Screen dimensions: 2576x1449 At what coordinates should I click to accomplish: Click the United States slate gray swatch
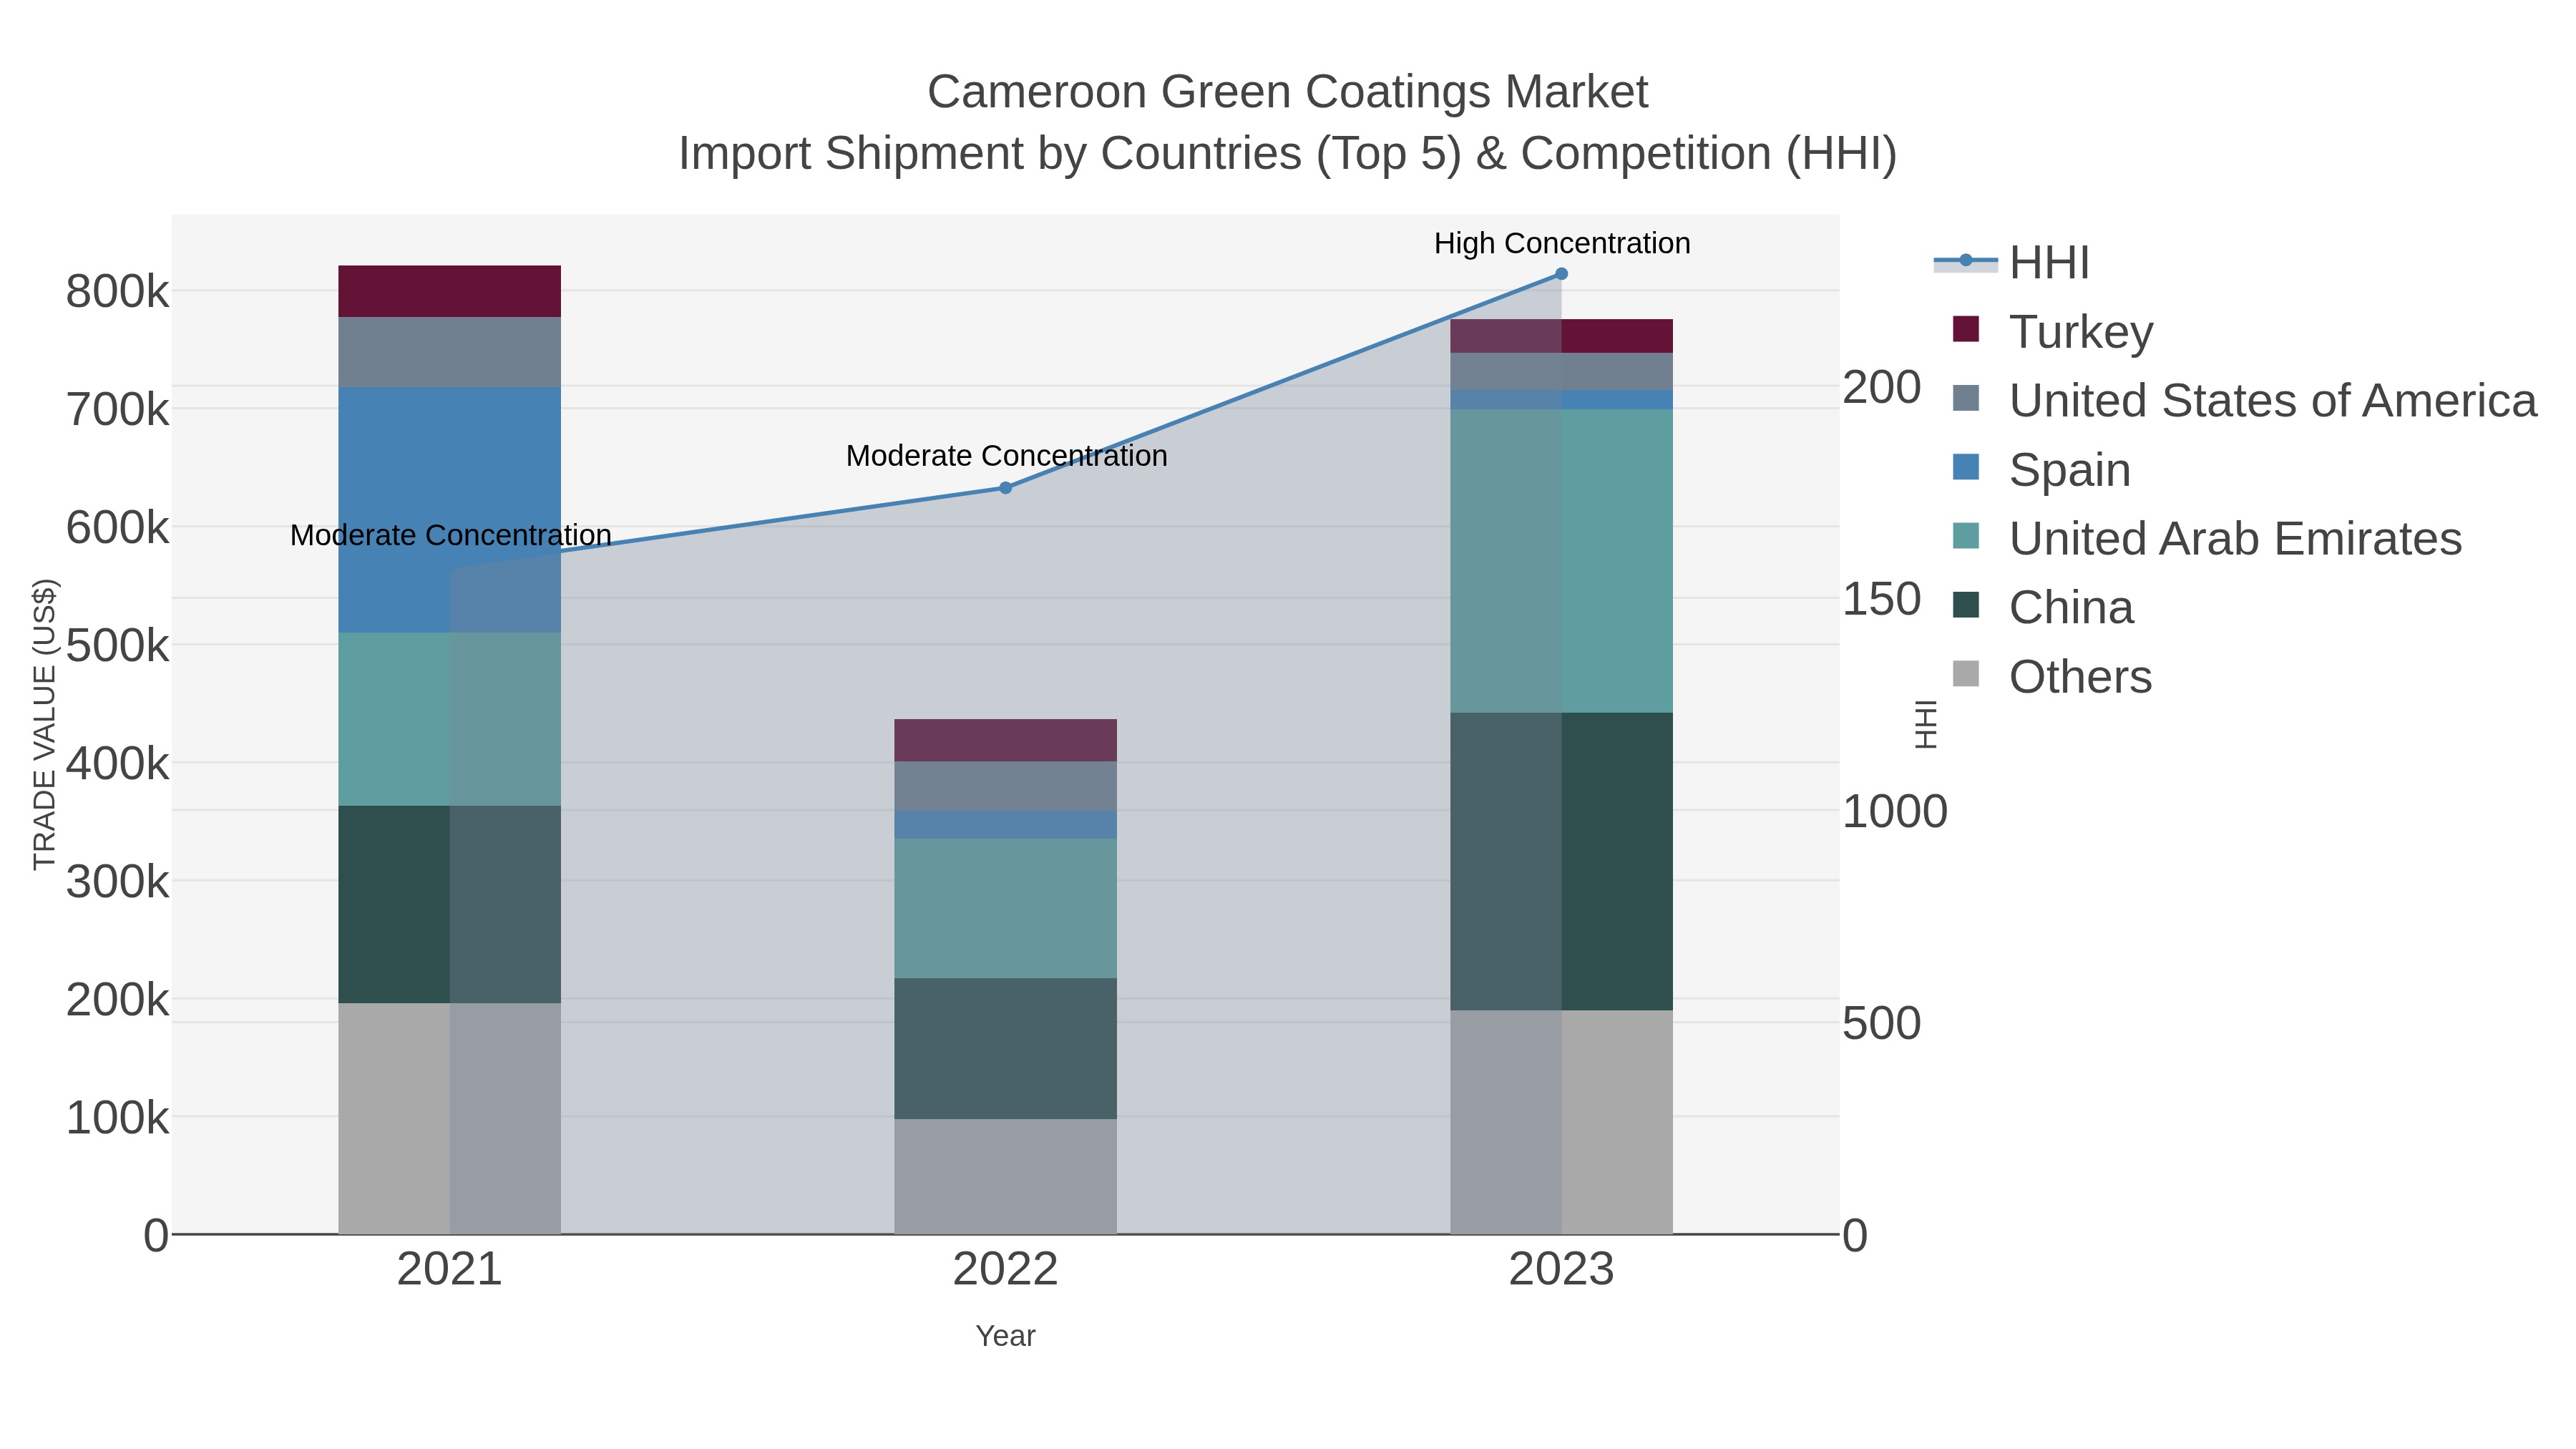pos(1966,398)
